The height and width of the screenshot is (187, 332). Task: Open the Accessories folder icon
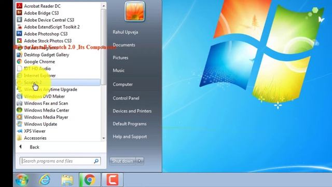tap(19, 138)
